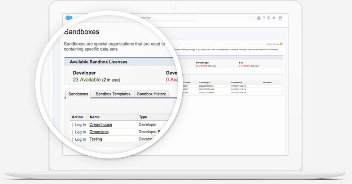
Task: Click the Salesforce cloud logo
Action: pos(69,18)
